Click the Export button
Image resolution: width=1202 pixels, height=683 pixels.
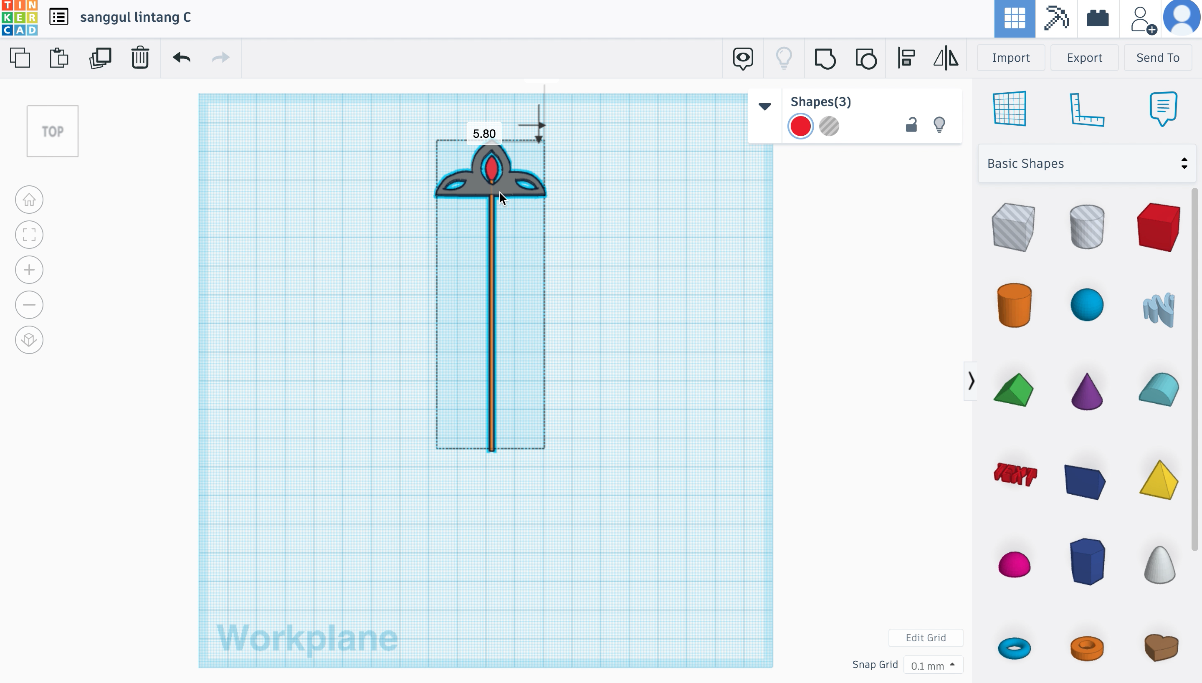tap(1084, 58)
